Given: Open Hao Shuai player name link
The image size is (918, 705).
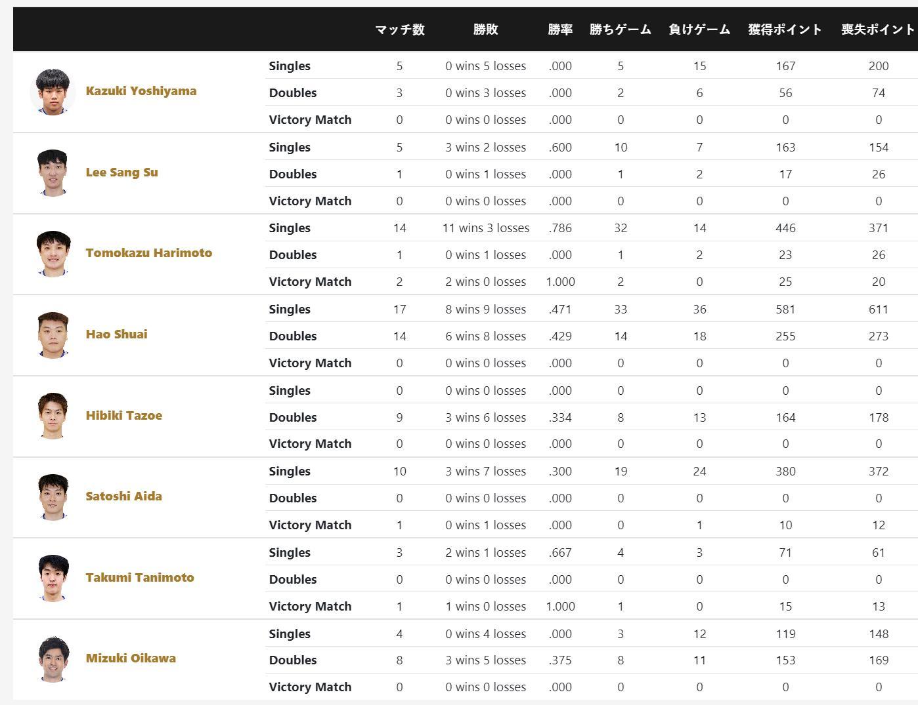Looking at the screenshot, I should pyautogui.click(x=116, y=334).
